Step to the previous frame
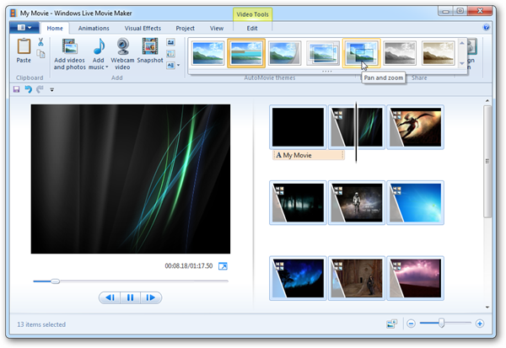 point(110,297)
